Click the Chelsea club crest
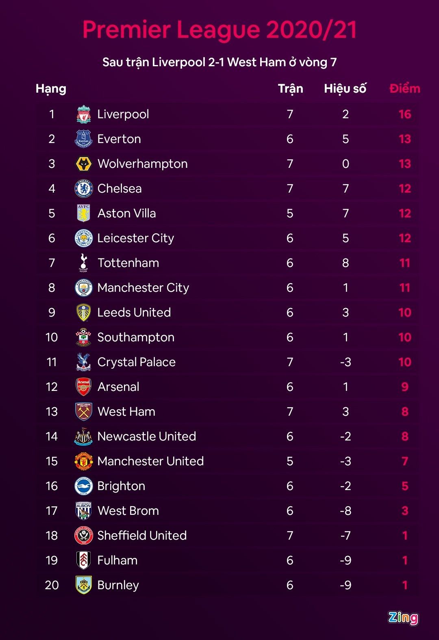Image resolution: width=439 pixels, height=640 pixels. coord(84,189)
